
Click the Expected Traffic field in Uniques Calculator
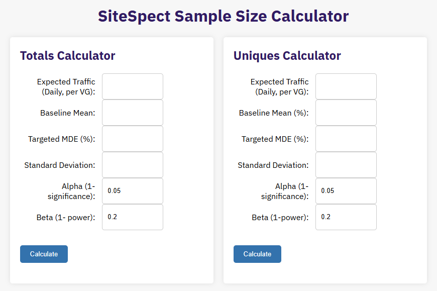click(346, 86)
